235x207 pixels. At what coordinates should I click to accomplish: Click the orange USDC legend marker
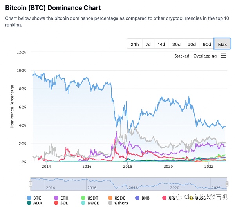[x=110, y=198]
